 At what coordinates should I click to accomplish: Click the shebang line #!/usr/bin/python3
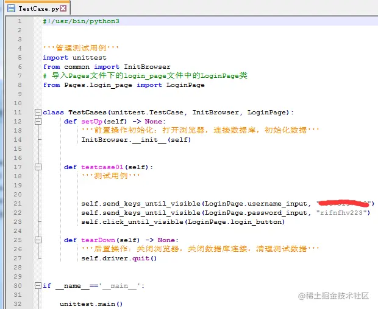(x=81, y=21)
